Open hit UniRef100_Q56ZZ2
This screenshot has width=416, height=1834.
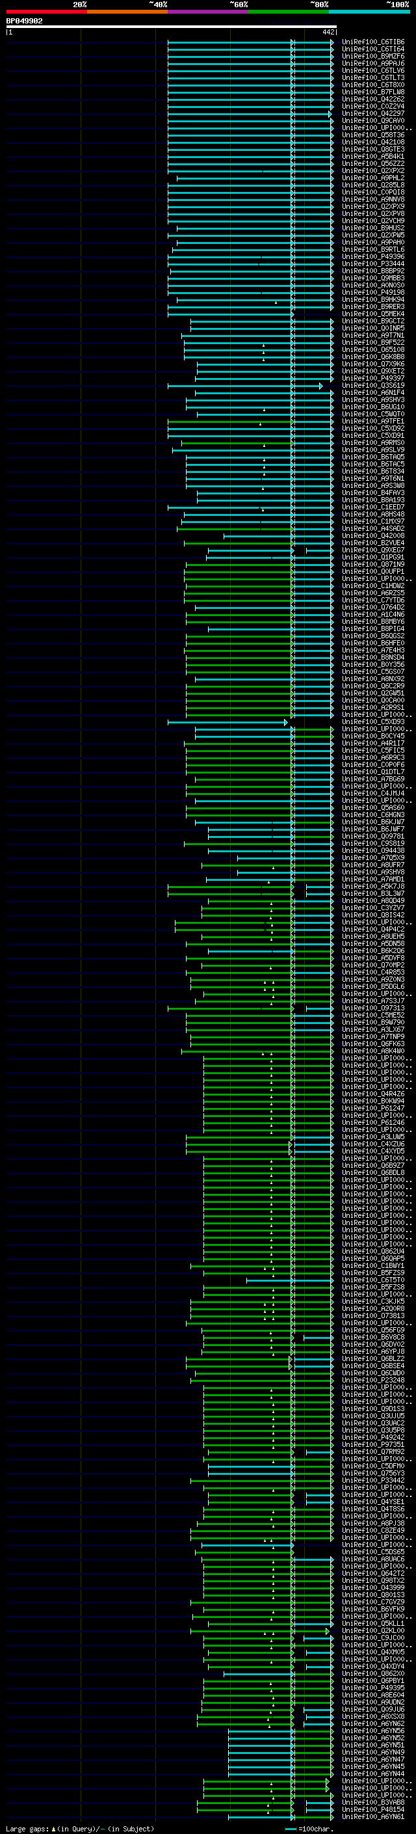click(x=373, y=164)
